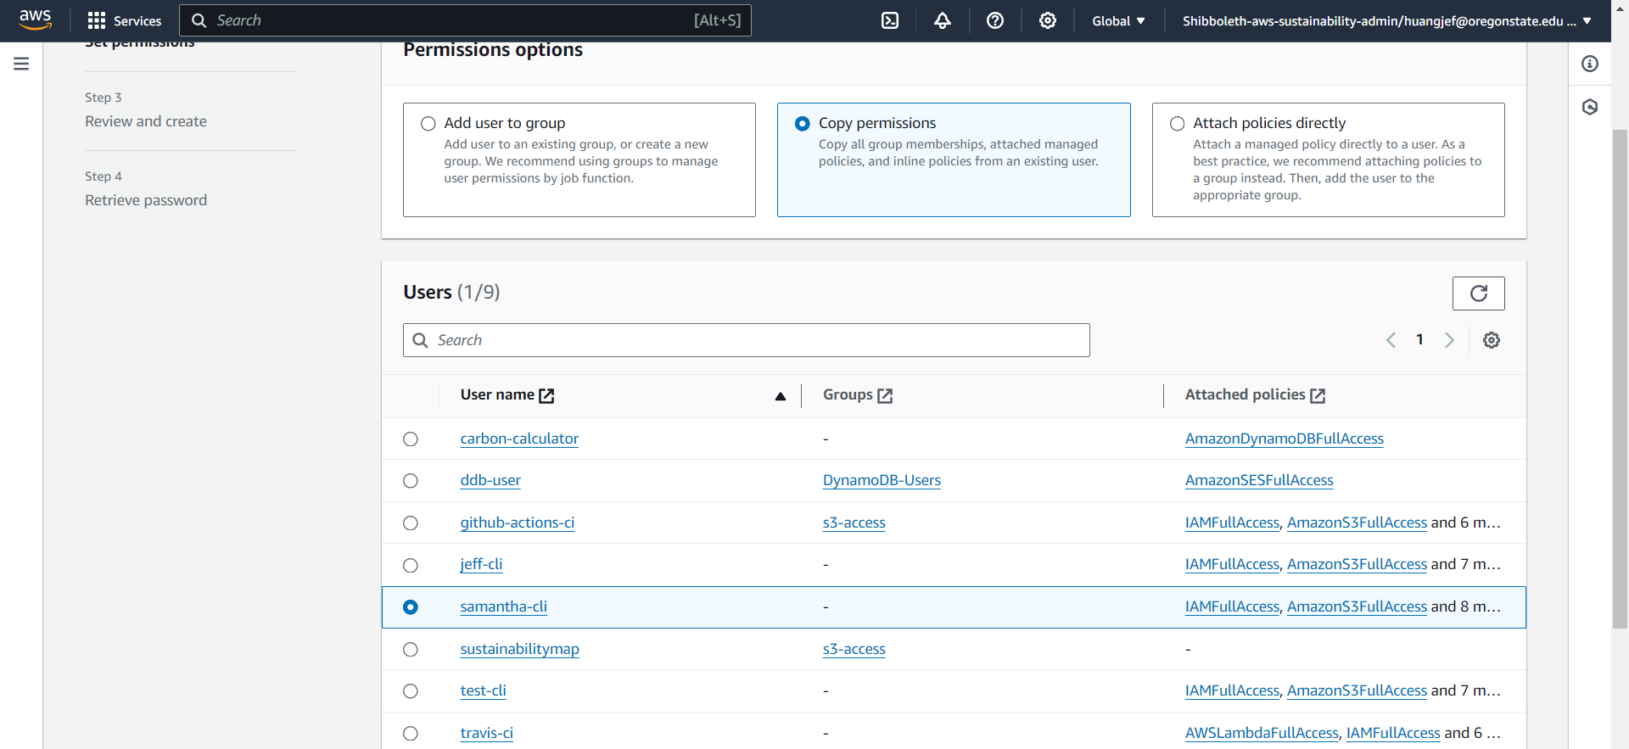
Task: Open the IAMFullAccess policy for travis-ci
Action: pyautogui.click(x=1393, y=733)
